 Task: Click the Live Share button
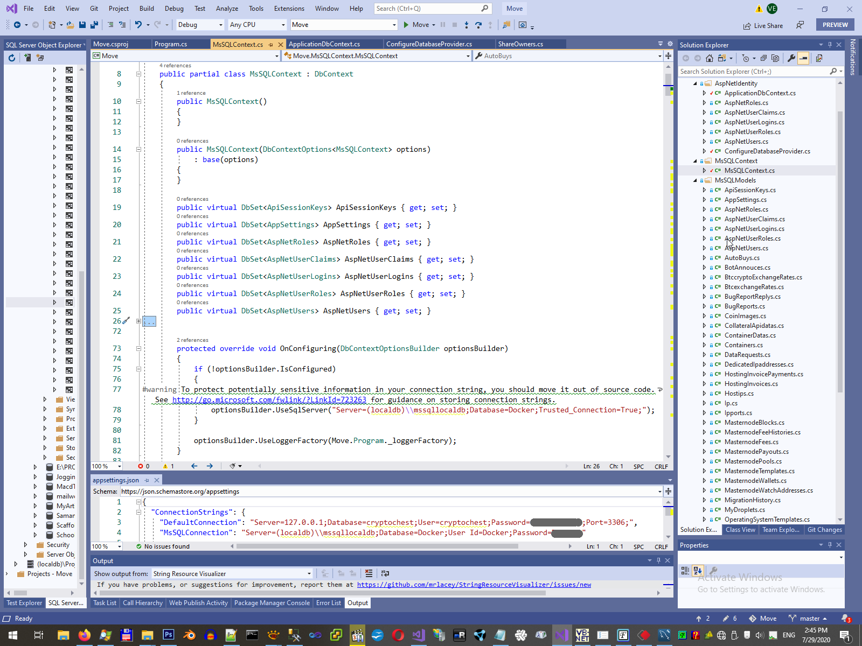click(763, 25)
